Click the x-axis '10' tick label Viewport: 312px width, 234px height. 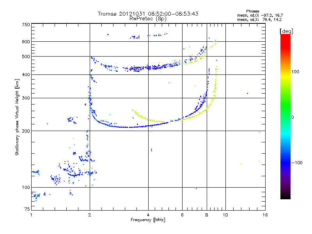tap(225, 215)
